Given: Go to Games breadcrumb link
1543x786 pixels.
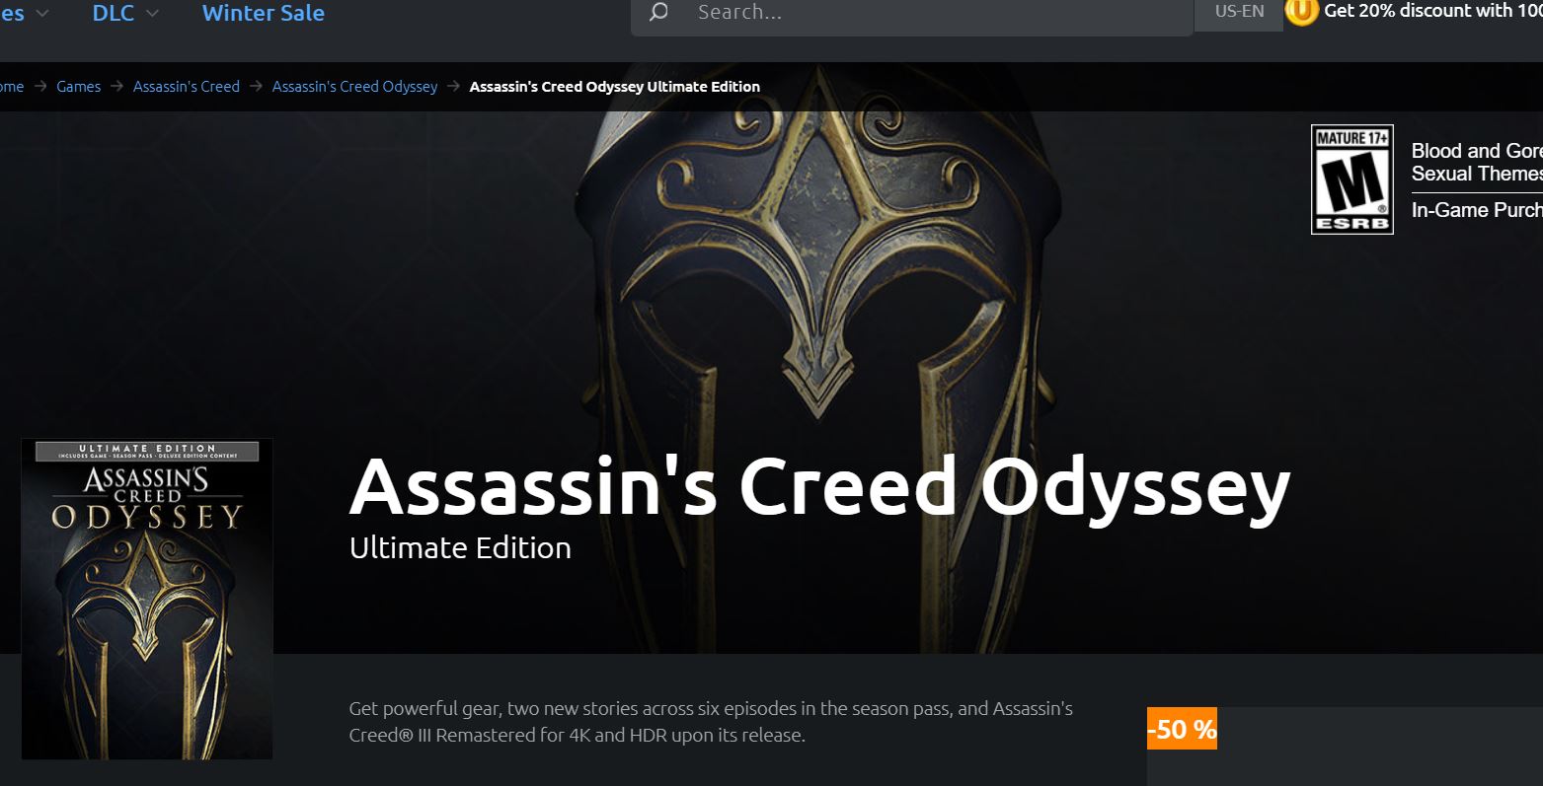Looking at the screenshot, I should point(79,87).
